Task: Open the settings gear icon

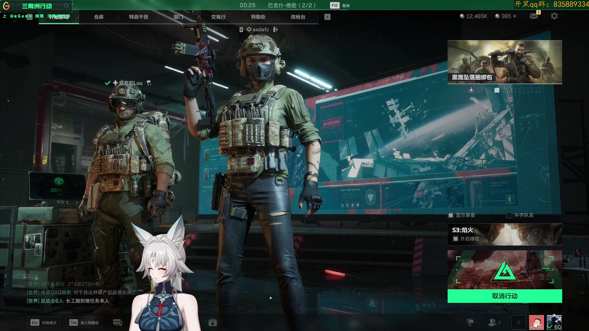Action: 554,16
